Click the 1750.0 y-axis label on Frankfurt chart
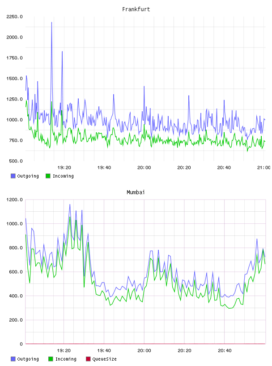The width and height of the screenshot is (272, 366). (14, 58)
